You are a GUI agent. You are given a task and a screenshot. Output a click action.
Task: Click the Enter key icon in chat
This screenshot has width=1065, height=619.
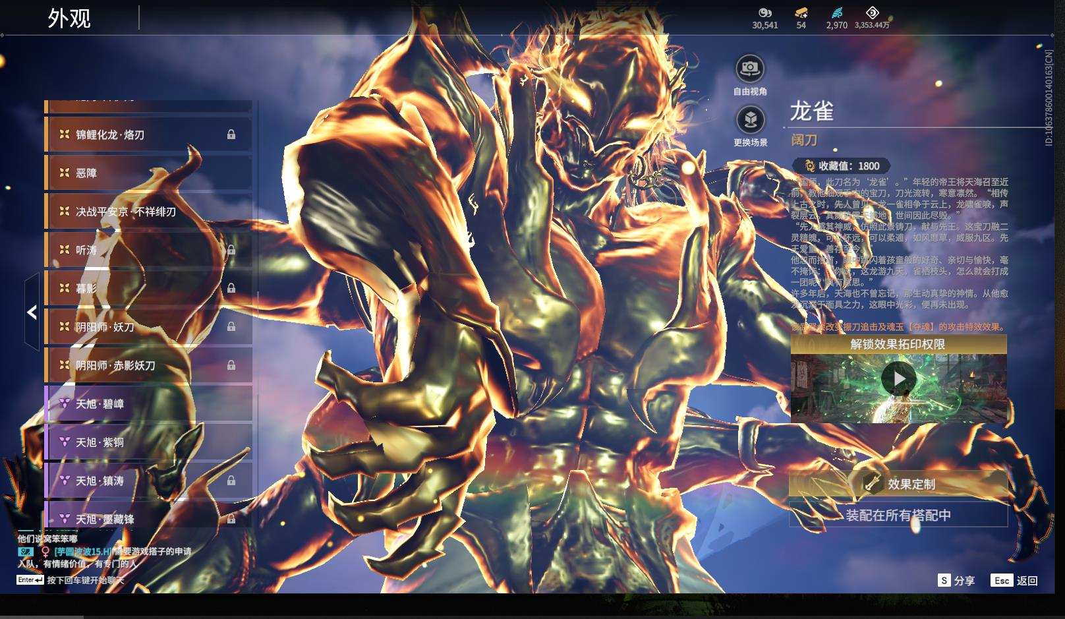point(30,580)
